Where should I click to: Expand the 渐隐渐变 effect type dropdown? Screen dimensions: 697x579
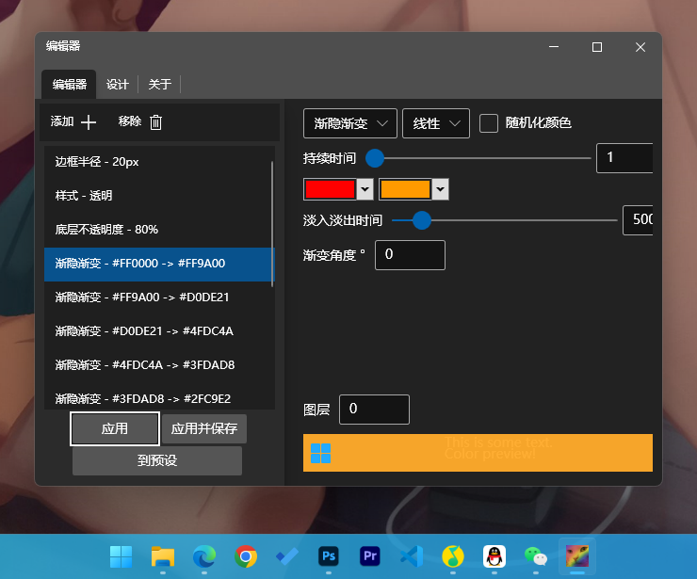coord(350,123)
